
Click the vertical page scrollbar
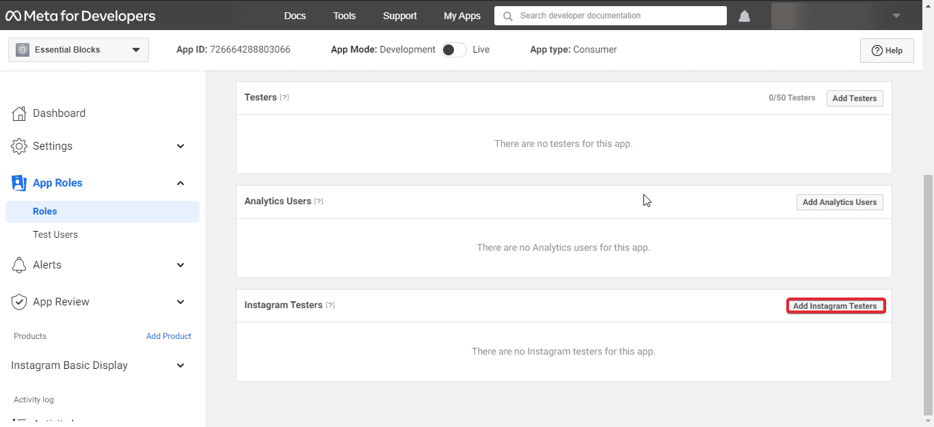[x=928, y=294]
